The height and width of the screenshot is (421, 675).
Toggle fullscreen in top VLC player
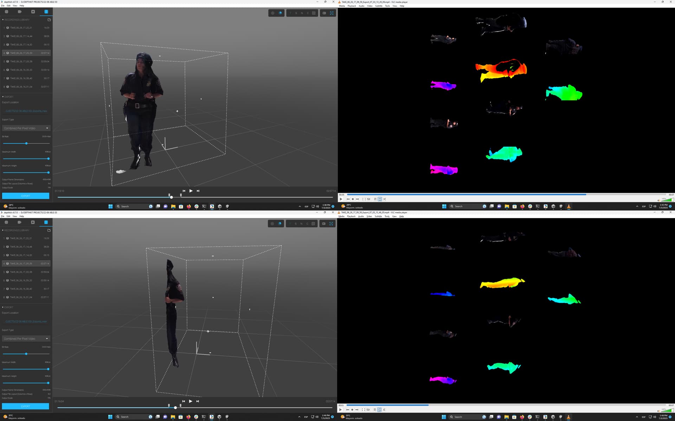(364, 199)
